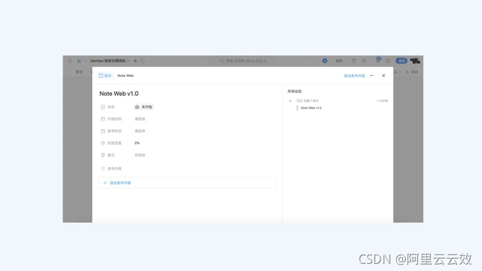Click the 0% completion progress value
This screenshot has height=271, width=482.
click(x=137, y=143)
